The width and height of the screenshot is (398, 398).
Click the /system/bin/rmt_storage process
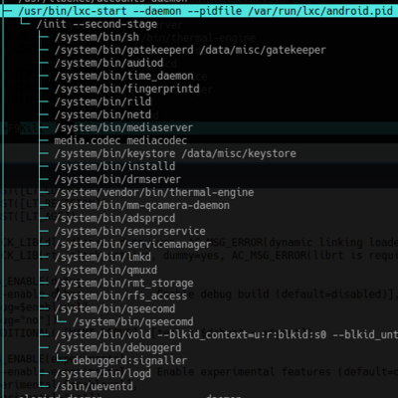tap(124, 283)
